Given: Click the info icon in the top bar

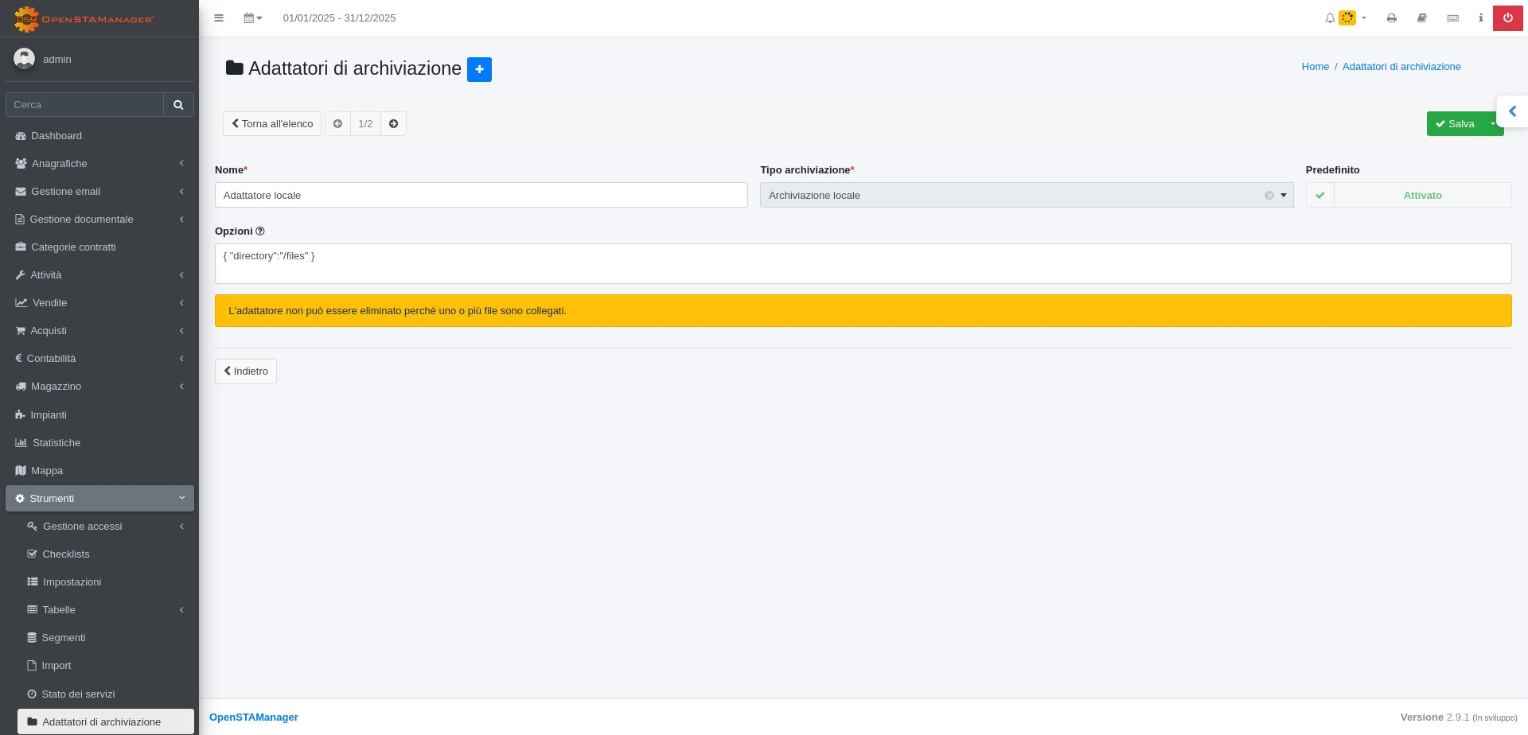Looking at the screenshot, I should [x=1480, y=18].
